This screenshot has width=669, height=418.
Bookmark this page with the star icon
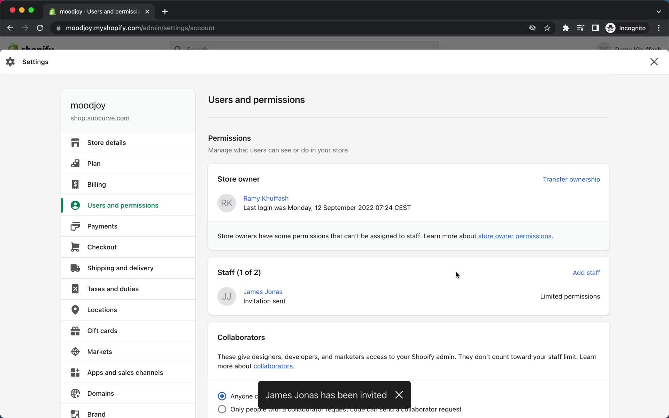point(547,28)
